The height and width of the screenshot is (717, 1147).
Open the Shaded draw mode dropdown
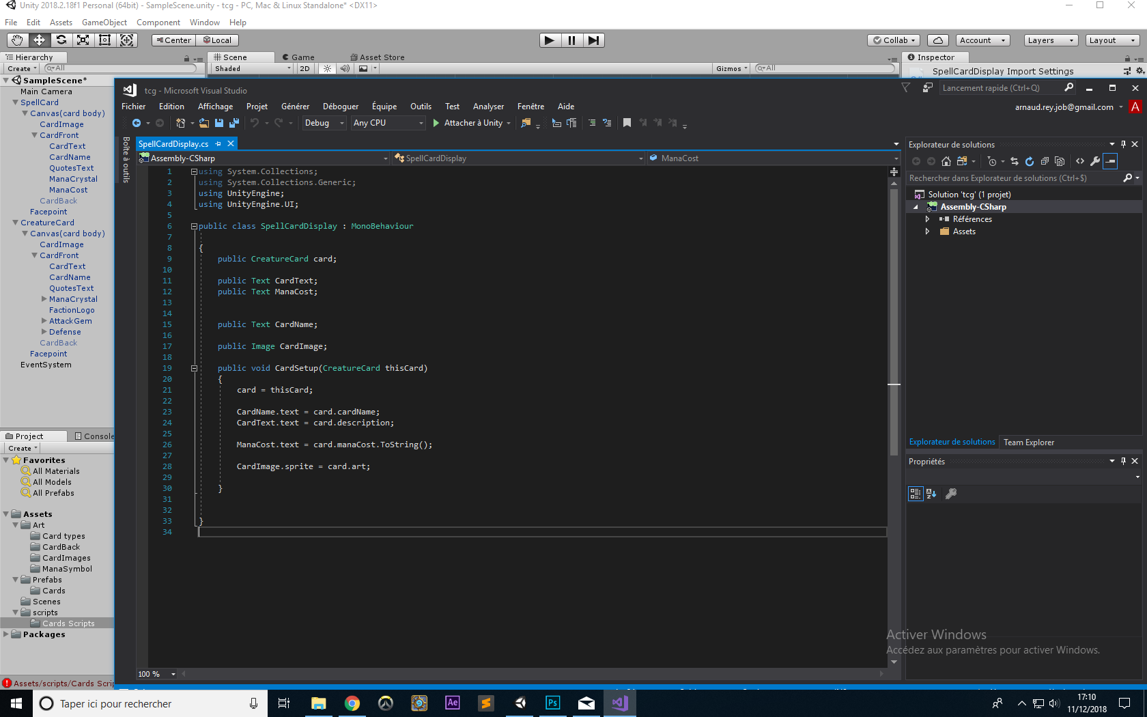pos(251,68)
